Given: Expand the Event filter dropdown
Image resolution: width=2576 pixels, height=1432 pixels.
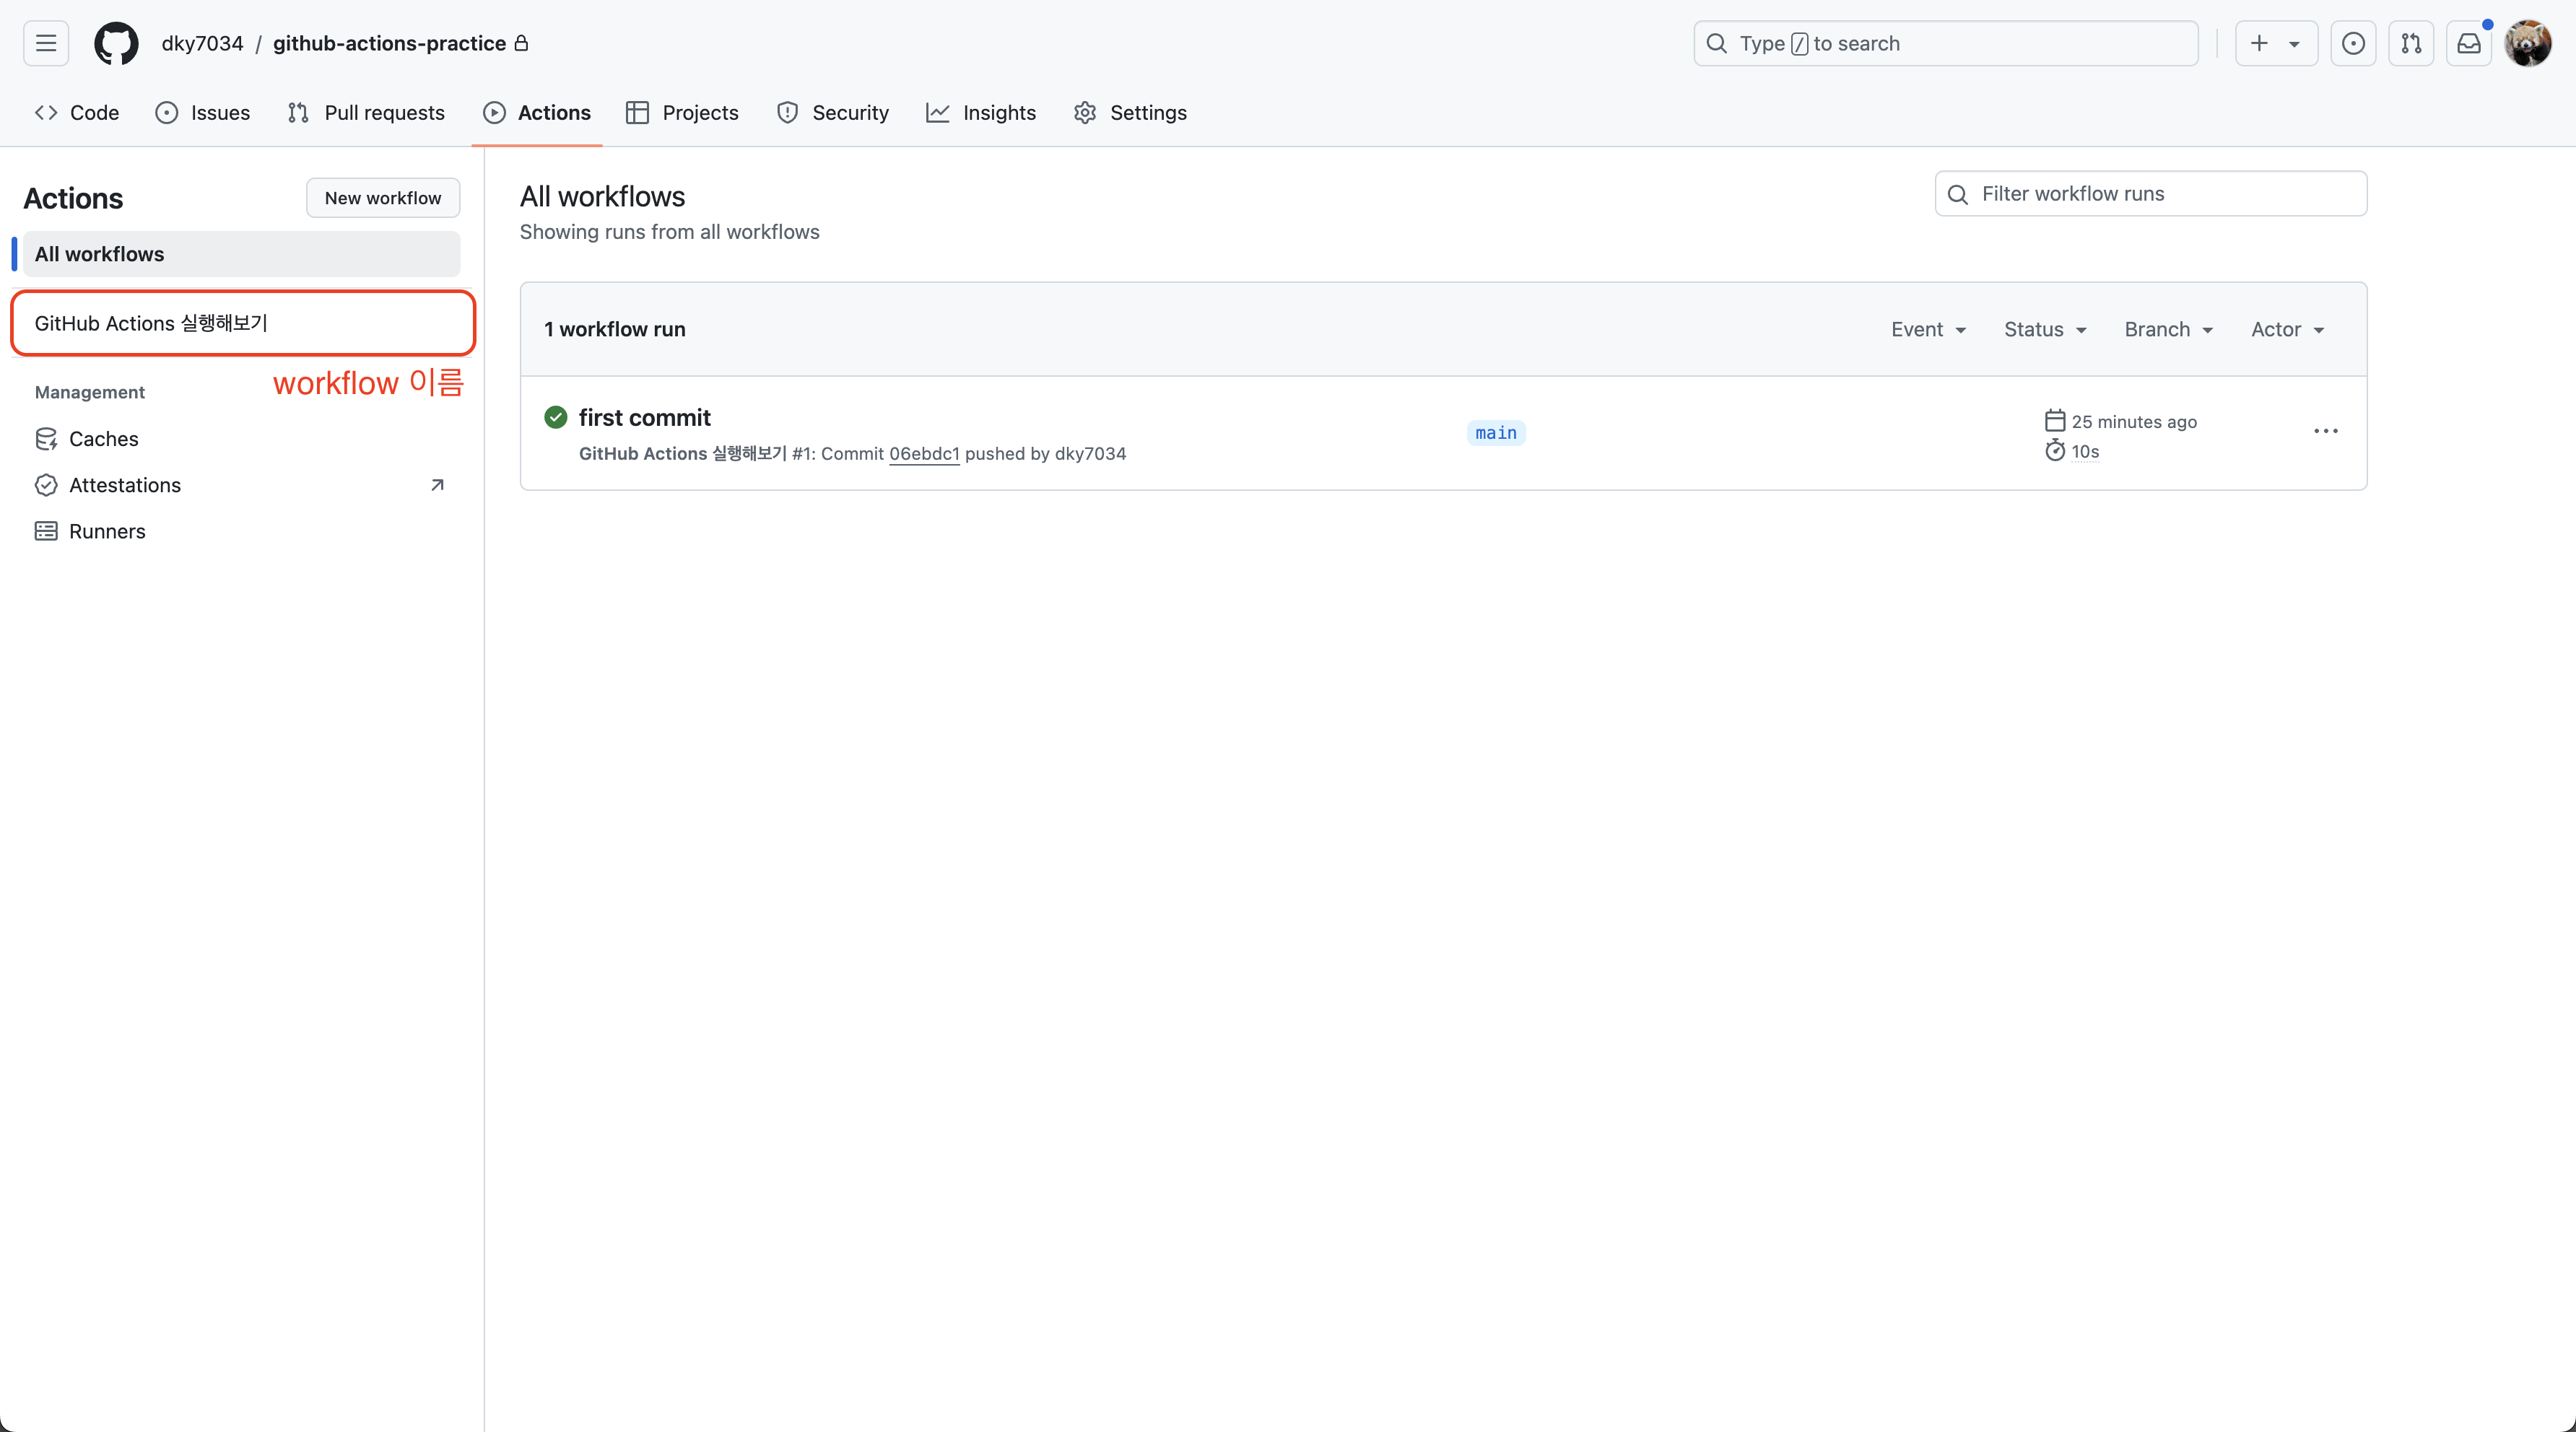Looking at the screenshot, I should [1928, 329].
